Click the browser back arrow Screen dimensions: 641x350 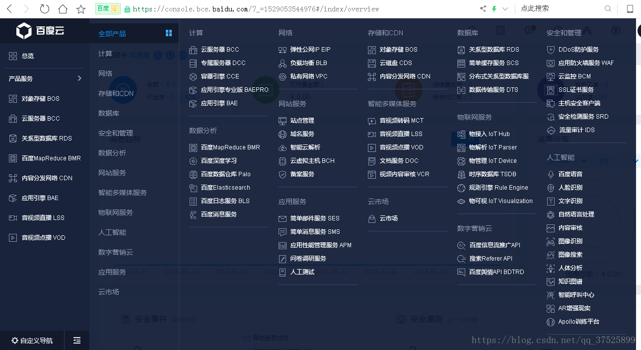tap(10, 9)
